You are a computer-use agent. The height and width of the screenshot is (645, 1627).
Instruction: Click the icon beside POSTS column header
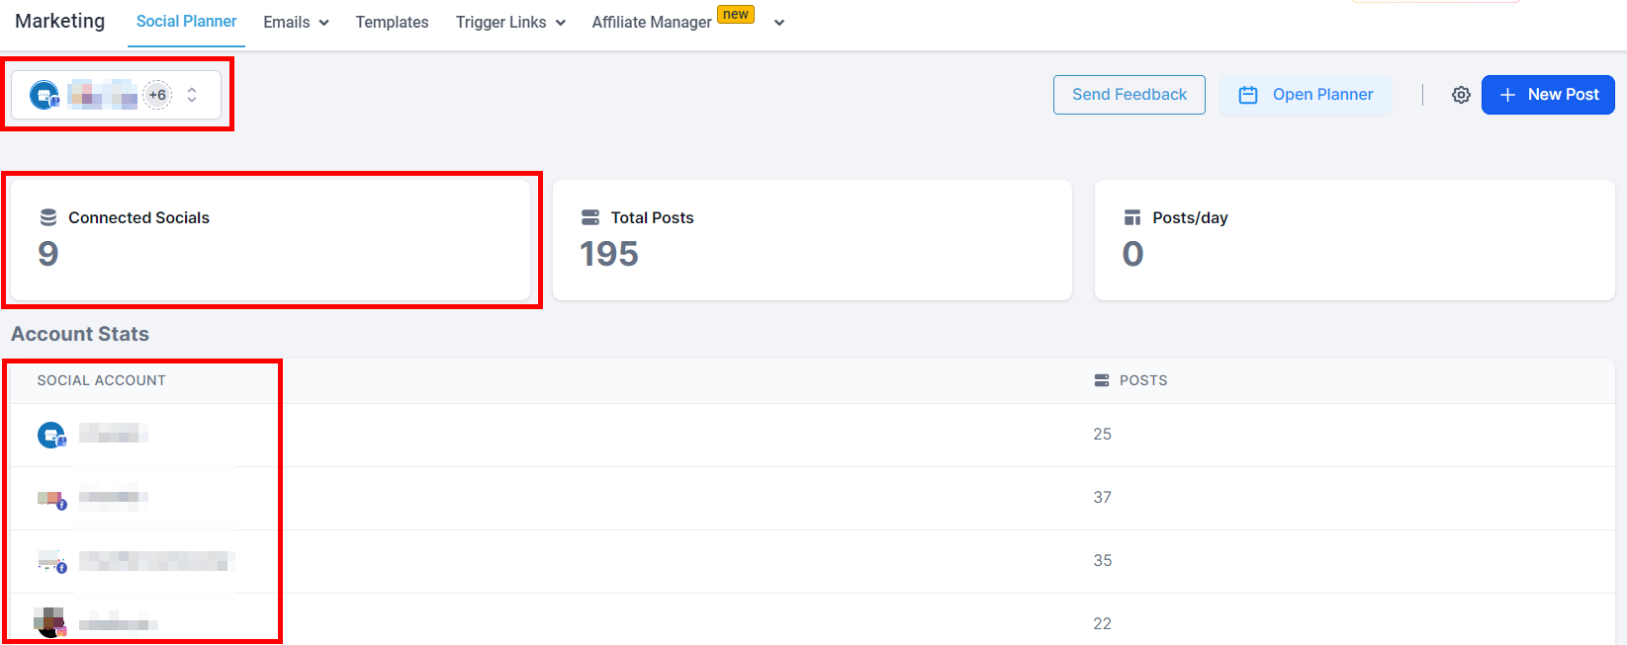pos(1102,380)
